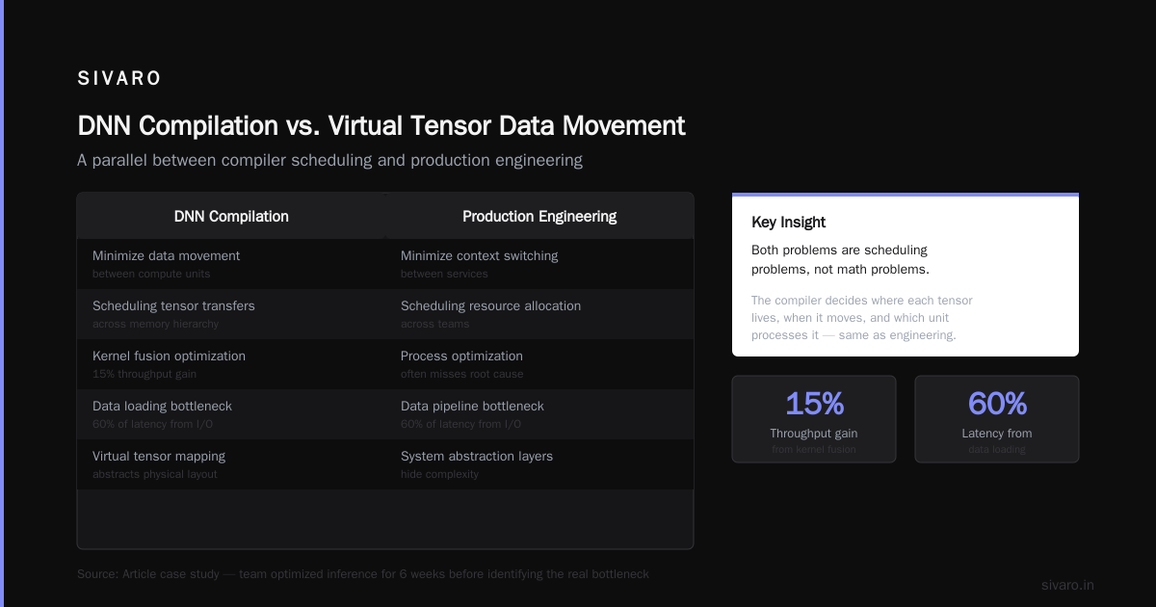Select Scheduling resource allocation cell
This screenshot has width=1156, height=607.
[539, 314]
